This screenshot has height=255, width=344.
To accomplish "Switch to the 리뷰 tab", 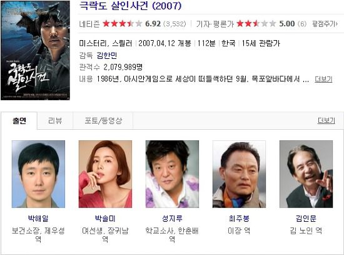I will 55,121.
